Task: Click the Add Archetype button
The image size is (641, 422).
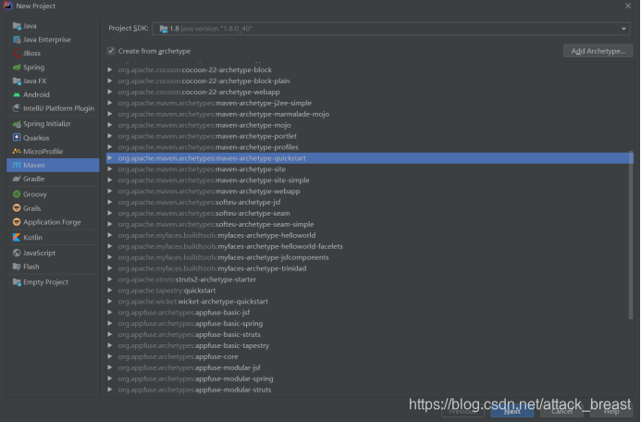Action: tap(598, 51)
